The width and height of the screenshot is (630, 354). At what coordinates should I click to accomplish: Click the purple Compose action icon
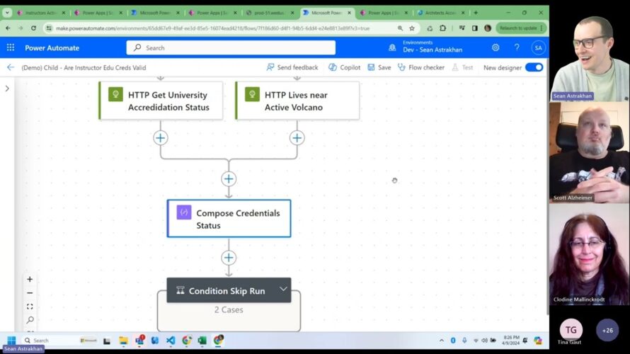click(x=184, y=212)
